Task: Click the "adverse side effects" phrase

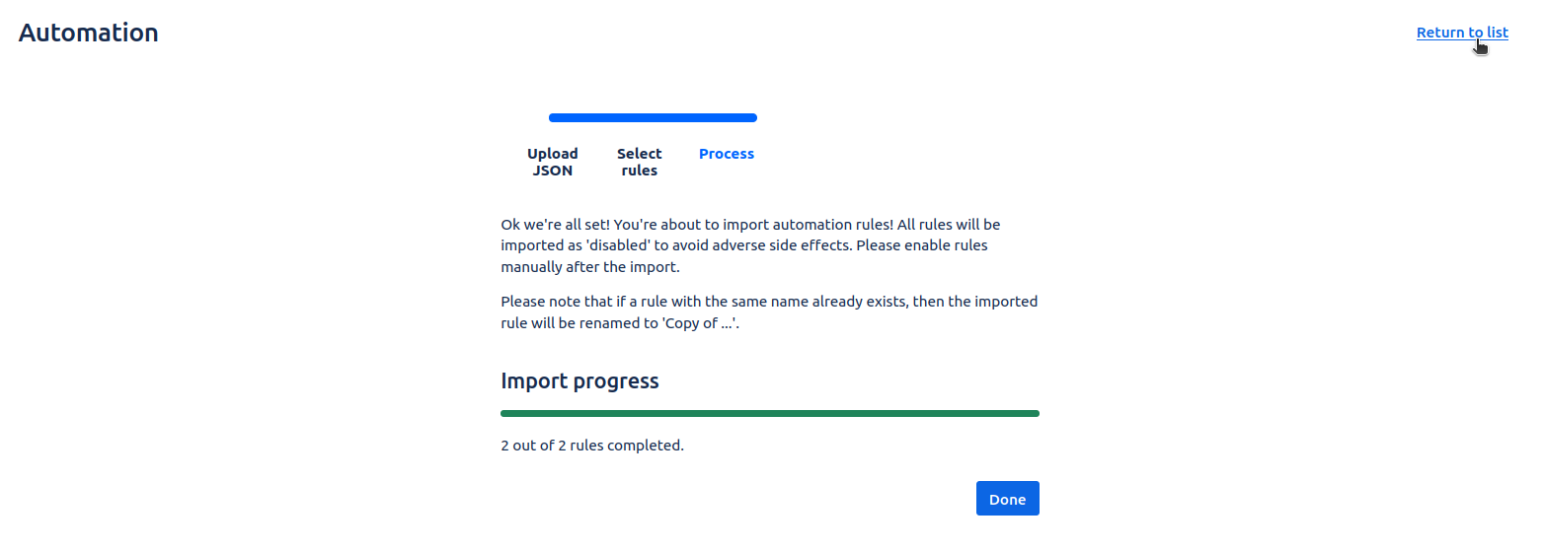Action: tap(781, 245)
